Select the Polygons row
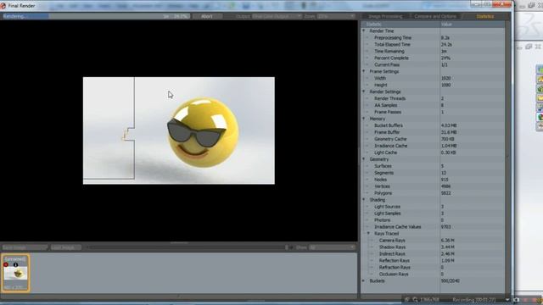 click(x=433, y=193)
